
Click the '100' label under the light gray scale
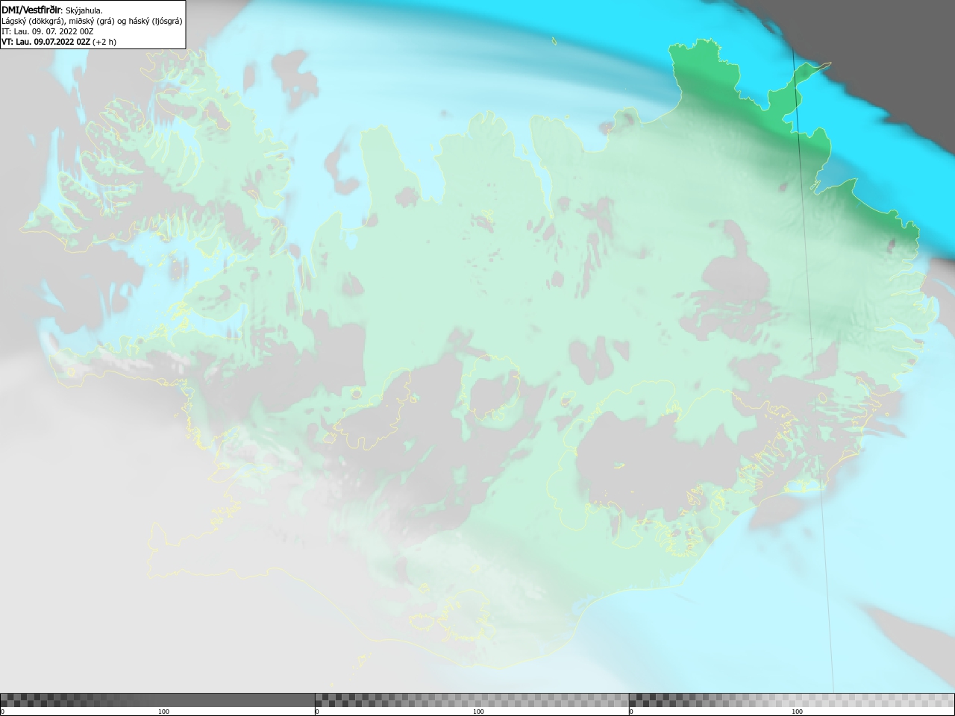[797, 712]
